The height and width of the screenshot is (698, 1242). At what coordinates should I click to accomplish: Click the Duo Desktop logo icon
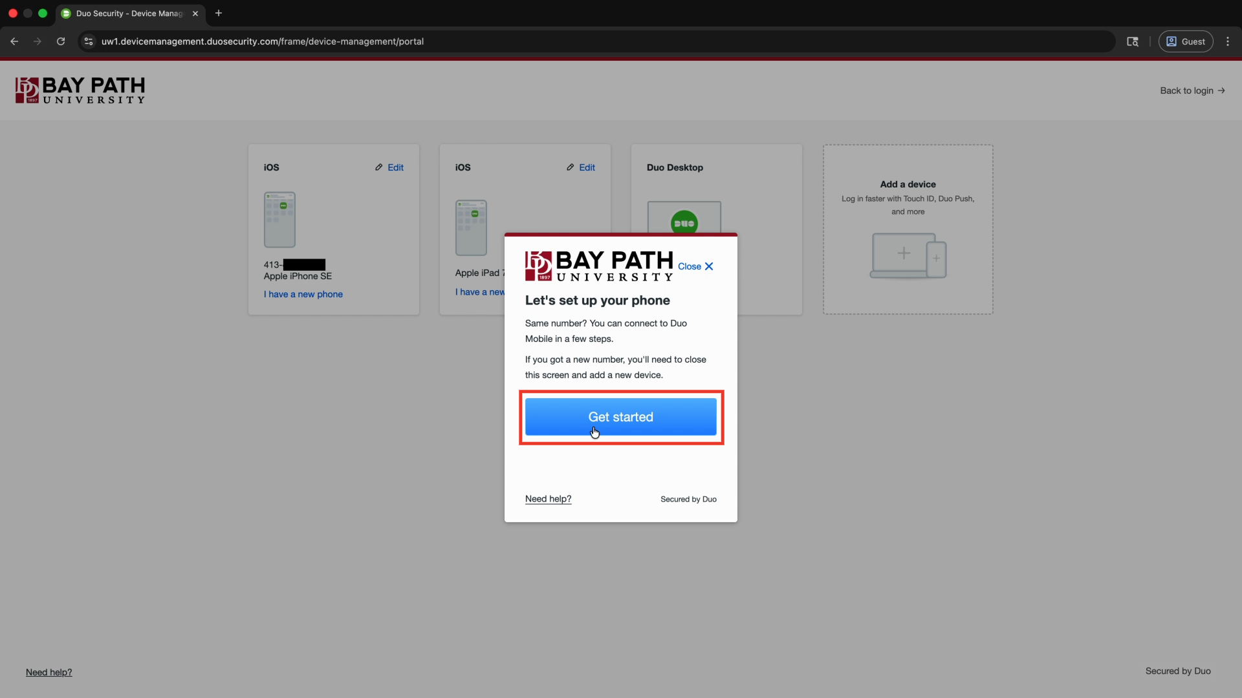(x=684, y=222)
